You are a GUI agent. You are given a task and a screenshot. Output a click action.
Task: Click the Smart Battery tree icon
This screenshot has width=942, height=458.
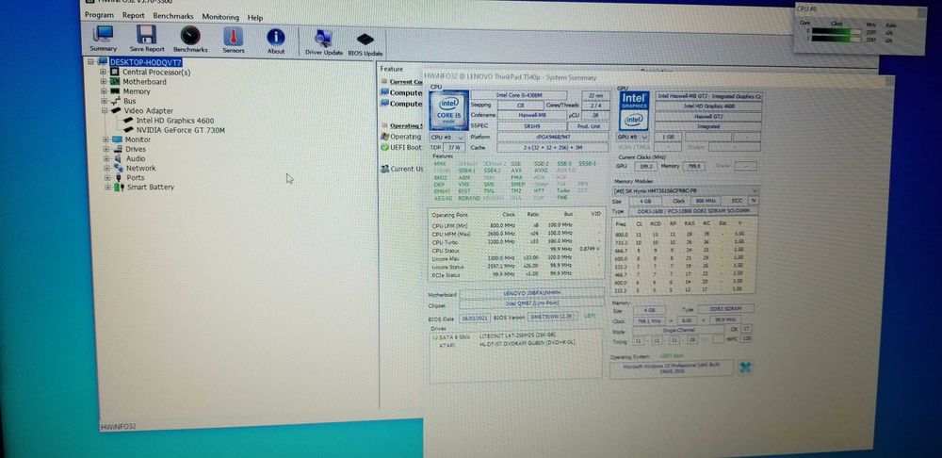pyautogui.click(x=119, y=187)
